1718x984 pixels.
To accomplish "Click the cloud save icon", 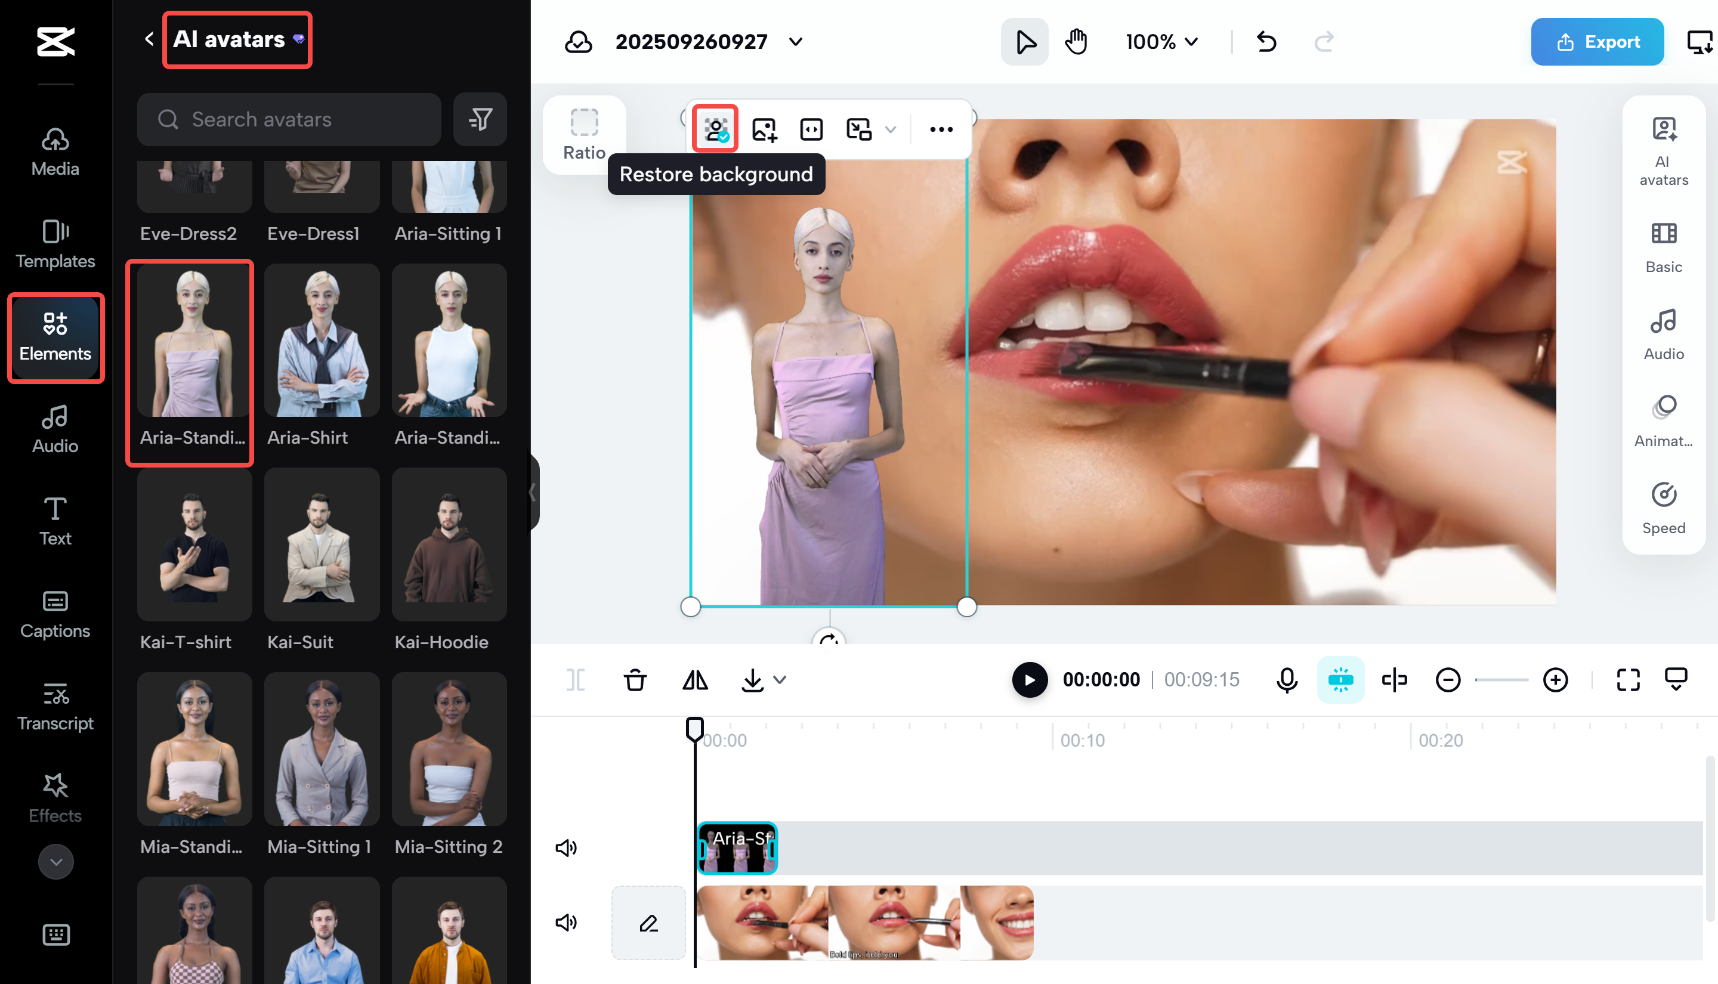I will [x=579, y=42].
